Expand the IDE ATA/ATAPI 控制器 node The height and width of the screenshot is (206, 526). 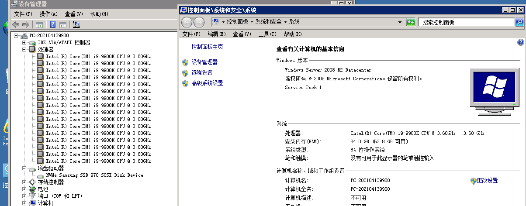tap(24, 43)
